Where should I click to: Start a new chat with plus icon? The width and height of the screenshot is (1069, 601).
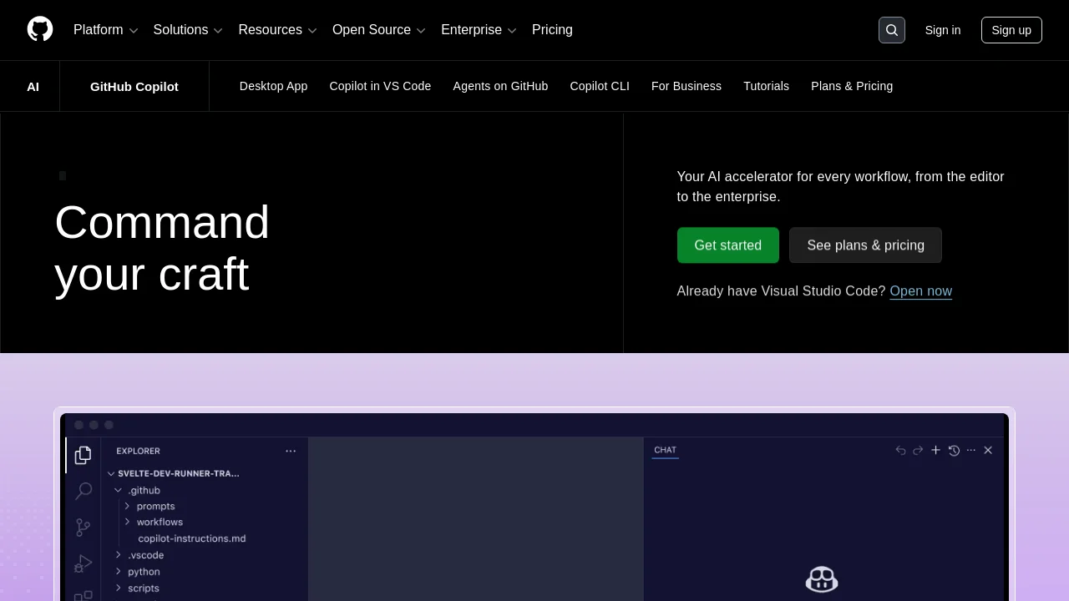pyautogui.click(x=935, y=450)
